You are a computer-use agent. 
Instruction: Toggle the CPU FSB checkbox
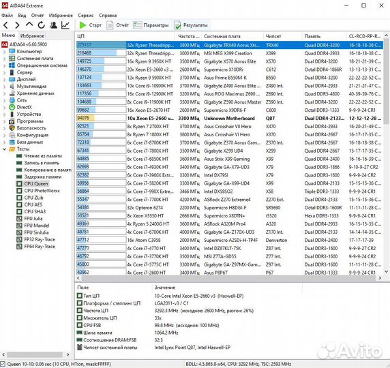[x=80, y=325]
